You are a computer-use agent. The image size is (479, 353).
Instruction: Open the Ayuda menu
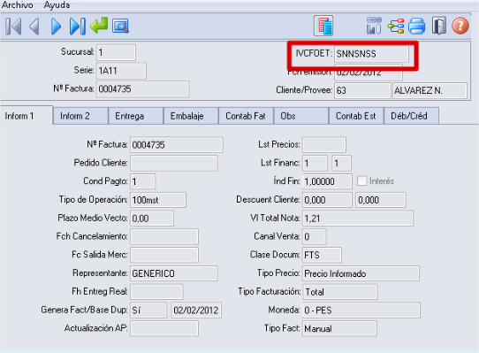click(57, 5)
